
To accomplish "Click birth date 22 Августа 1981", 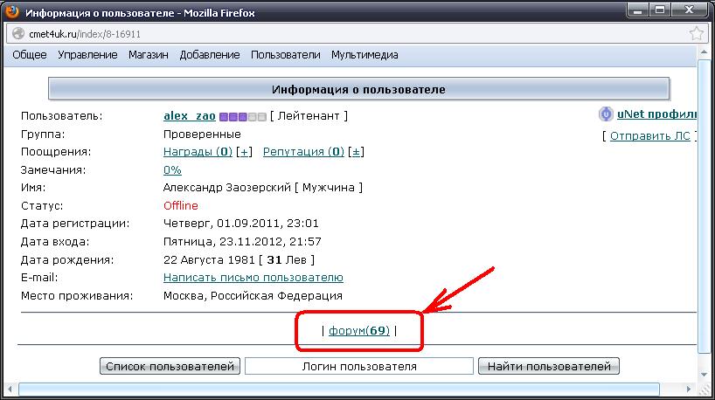I will click(x=209, y=260).
